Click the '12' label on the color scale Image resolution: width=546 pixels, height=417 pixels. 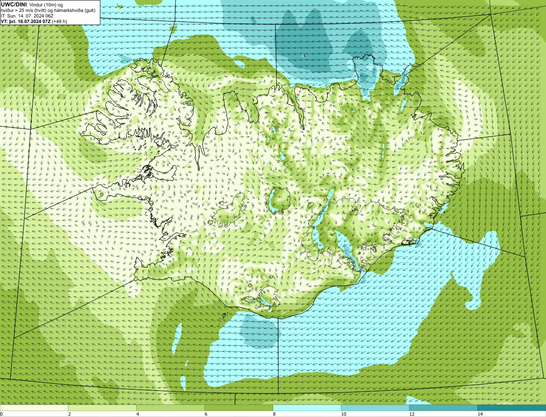tap(412, 414)
